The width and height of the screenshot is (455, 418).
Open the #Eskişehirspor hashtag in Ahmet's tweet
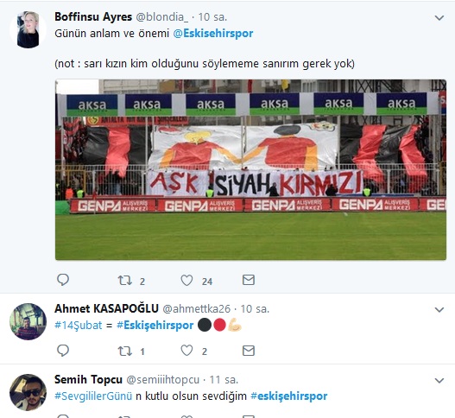pyautogui.click(x=155, y=325)
